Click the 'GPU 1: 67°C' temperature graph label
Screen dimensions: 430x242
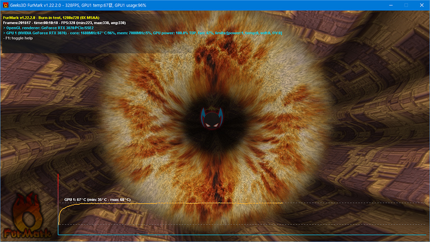point(97,200)
